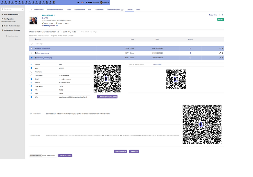Open the Comptabilité module icon
Screen dimensions: 253x177
pos(30,3)
